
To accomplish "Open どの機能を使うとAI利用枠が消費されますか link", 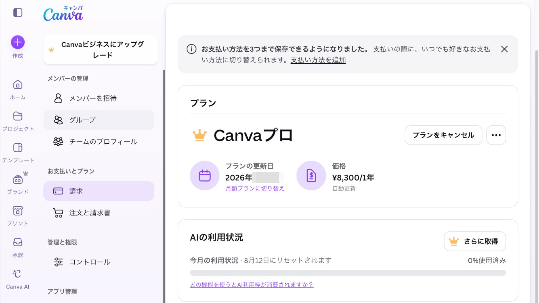I will (x=252, y=285).
